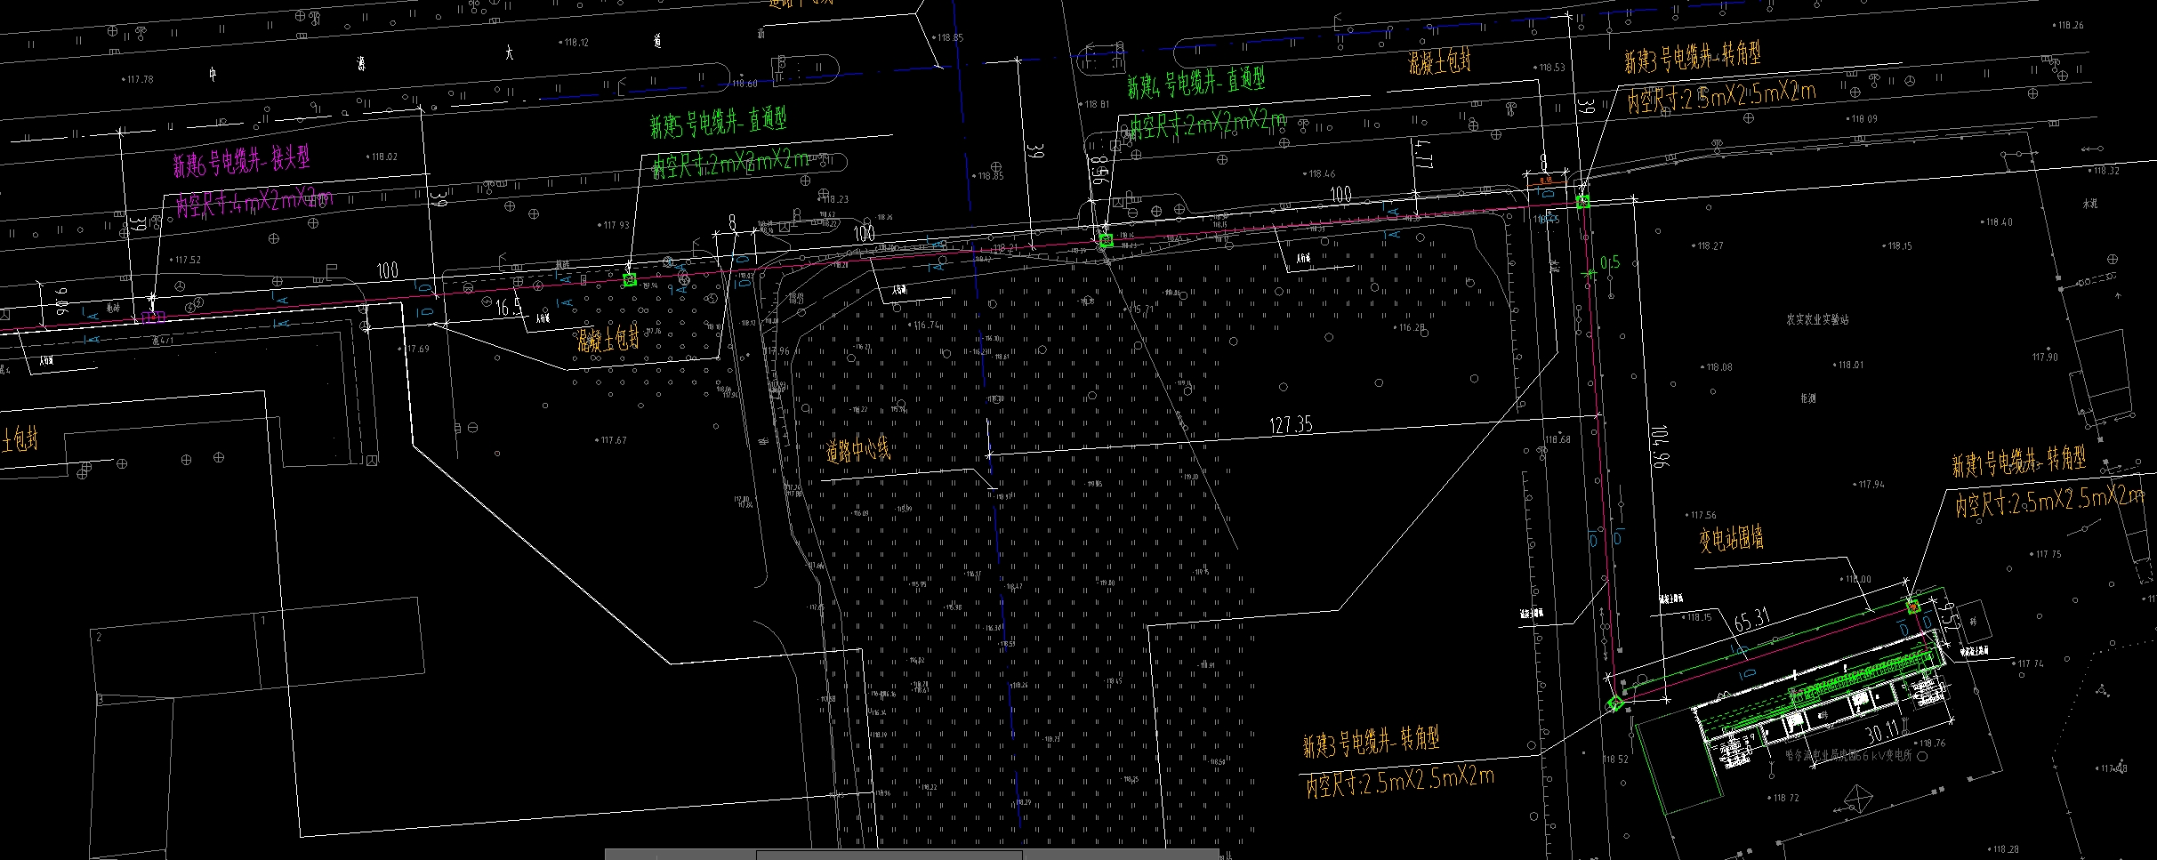
Task: Click the label 新建1号电缆井-转角型
Action: pos(2018,462)
